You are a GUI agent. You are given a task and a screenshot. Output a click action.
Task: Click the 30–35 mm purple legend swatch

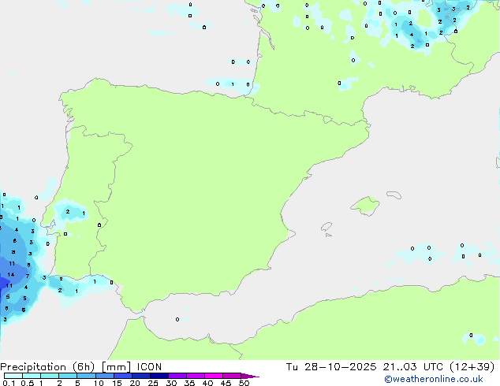coord(177,376)
